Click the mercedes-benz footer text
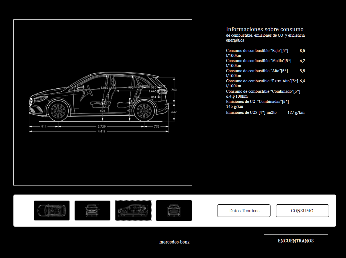 click(175, 242)
